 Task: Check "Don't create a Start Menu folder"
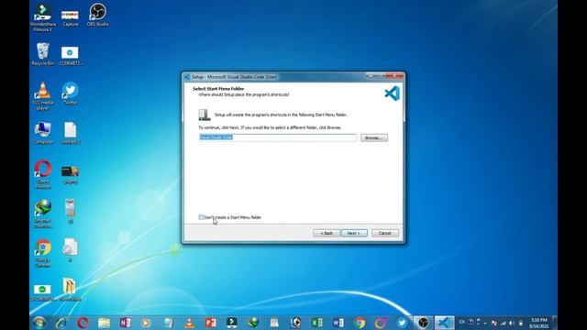coord(202,217)
